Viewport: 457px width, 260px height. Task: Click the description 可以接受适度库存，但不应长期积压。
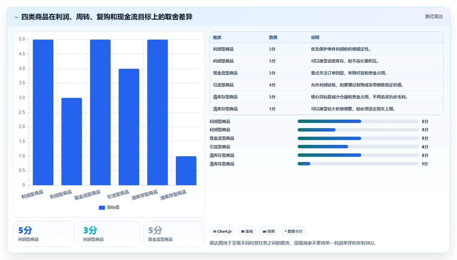(x=345, y=61)
